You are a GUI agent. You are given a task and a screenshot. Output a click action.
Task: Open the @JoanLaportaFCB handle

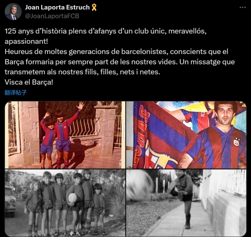pyautogui.click(x=52, y=16)
